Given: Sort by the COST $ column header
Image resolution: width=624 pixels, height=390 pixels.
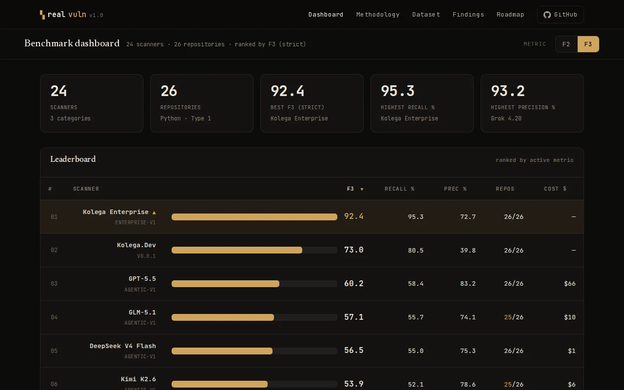Looking at the screenshot, I should pyautogui.click(x=555, y=189).
